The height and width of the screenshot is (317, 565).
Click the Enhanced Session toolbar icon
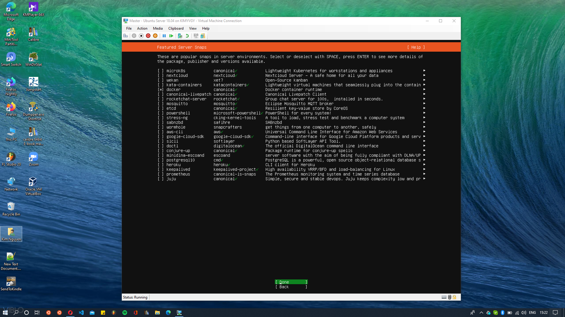[196, 36]
